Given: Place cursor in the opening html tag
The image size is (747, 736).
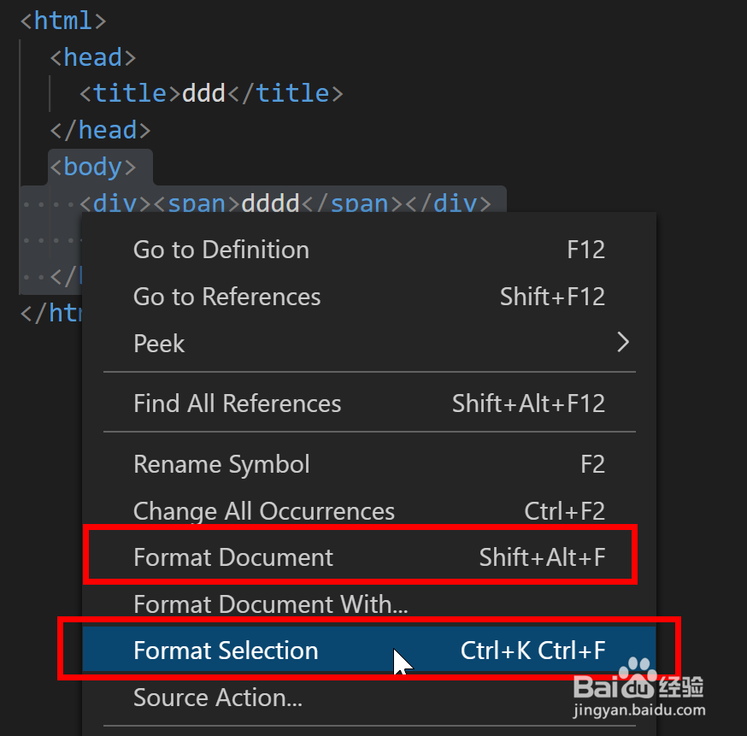Looking at the screenshot, I should coord(63,21).
